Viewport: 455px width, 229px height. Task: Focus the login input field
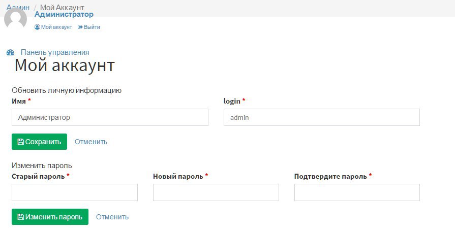click(x=321, y=117)
